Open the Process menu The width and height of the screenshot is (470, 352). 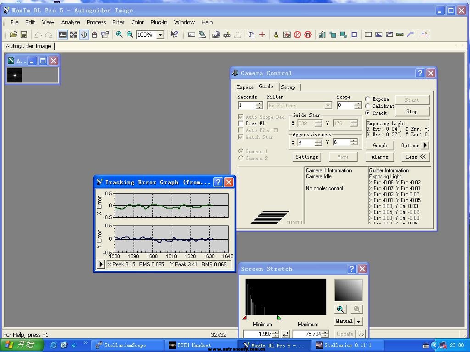pos(96,22)
